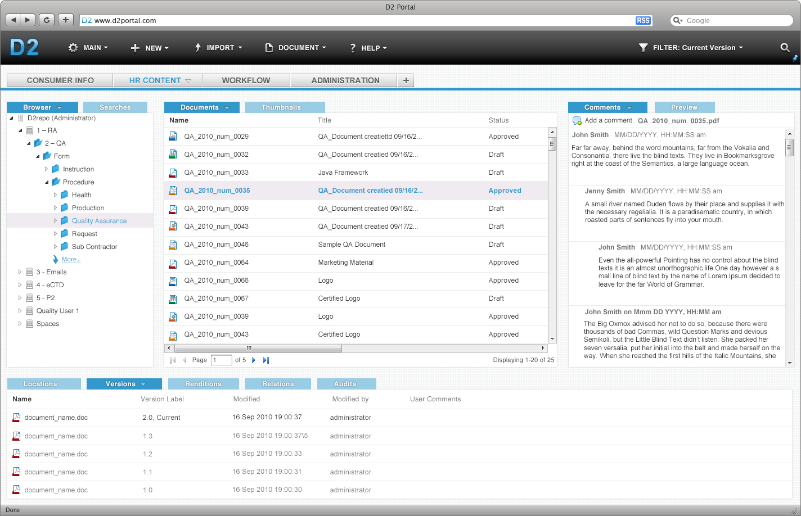
Task: Click the add bookmark plus button
Action: click(x=66, y=20)
